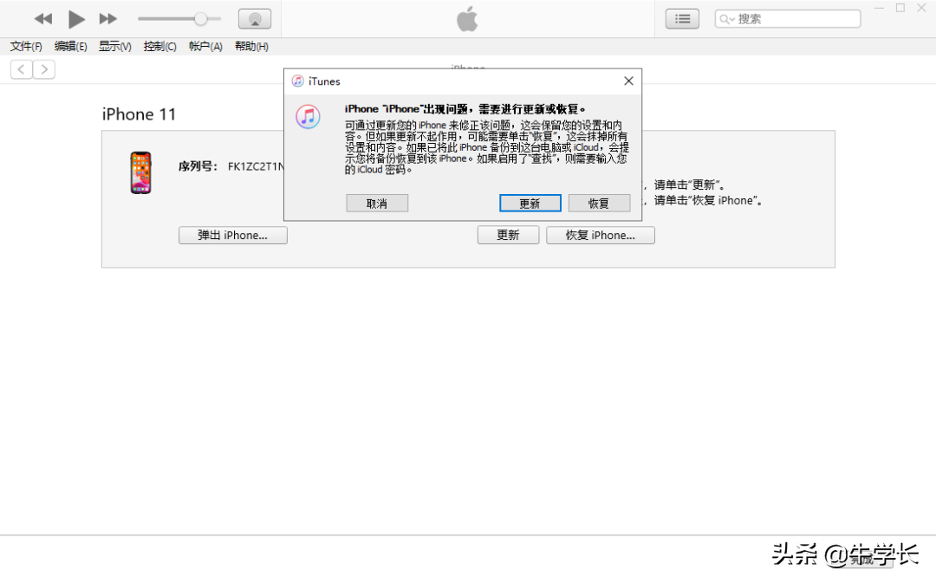Click the small iTunes icon in dialog title
This screenshot has width=936, height=583.
tap(298, 81)
